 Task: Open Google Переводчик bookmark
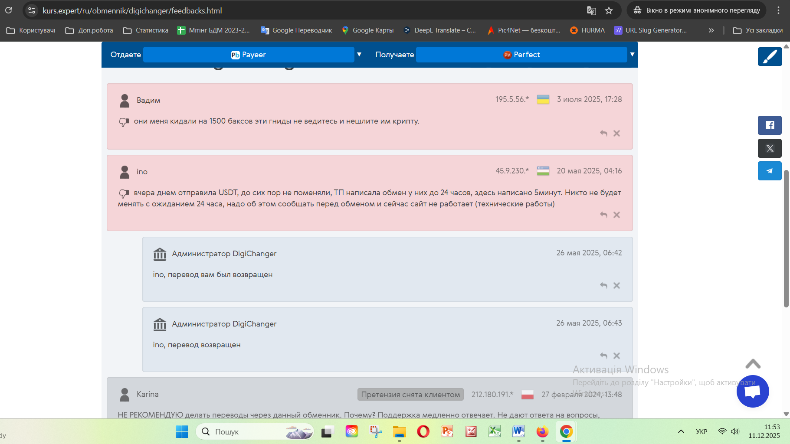tap(296, 30)
